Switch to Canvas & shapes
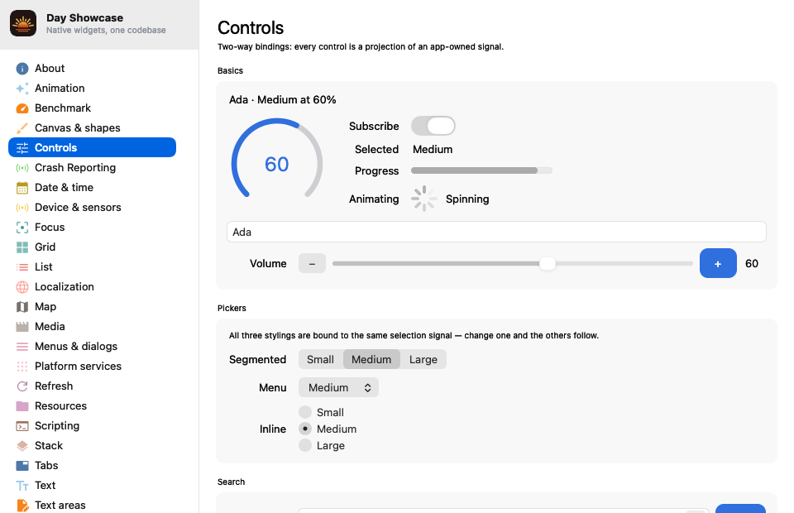 point(92,128)
